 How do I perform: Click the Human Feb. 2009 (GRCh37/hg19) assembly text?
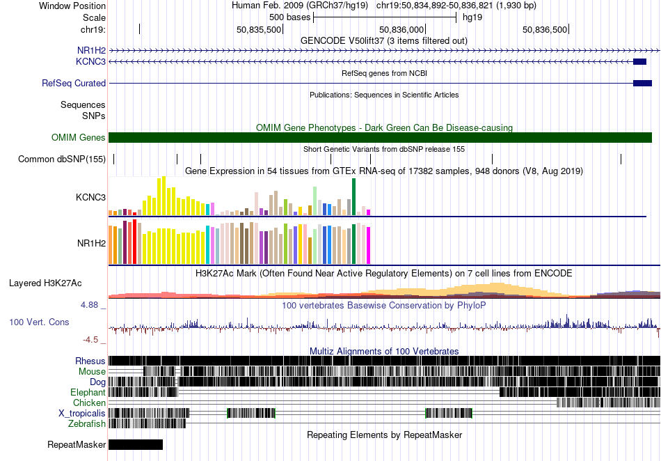[300, 6]
